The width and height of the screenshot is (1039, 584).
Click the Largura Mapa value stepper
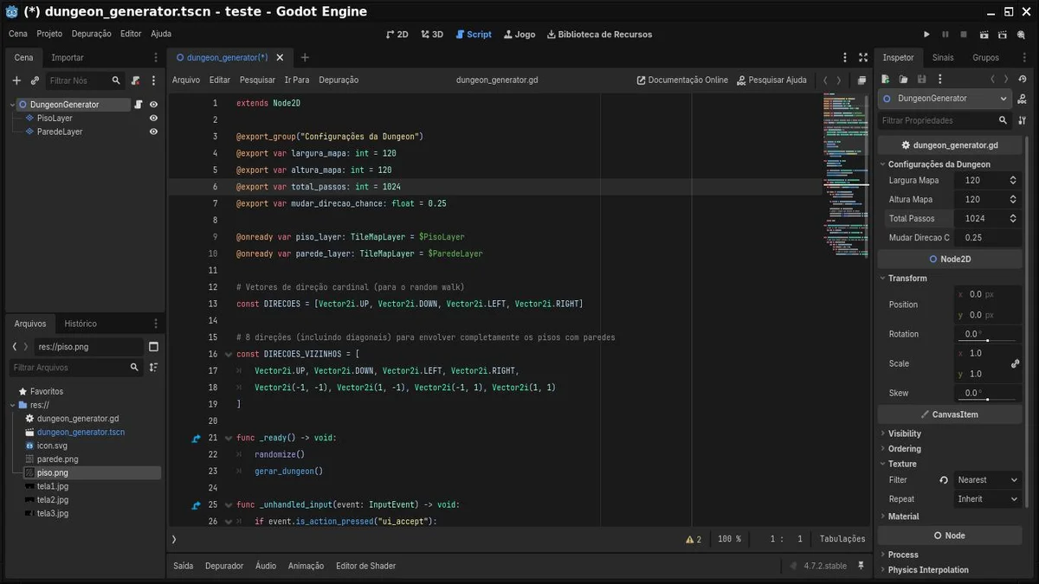pyautogui.click(x=1013, y=181)
